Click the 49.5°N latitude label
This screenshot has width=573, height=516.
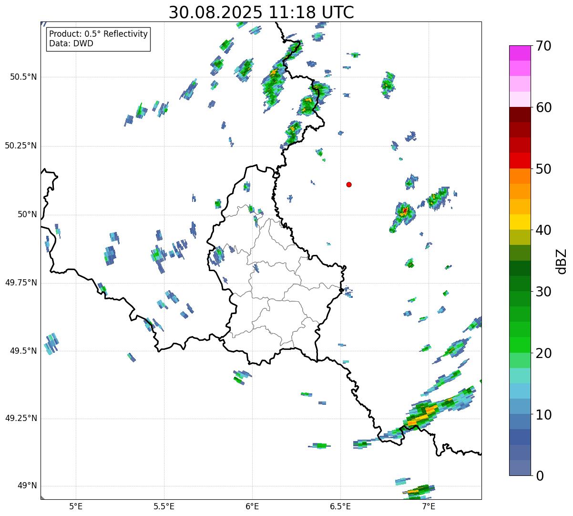click(x=23, y=351)
